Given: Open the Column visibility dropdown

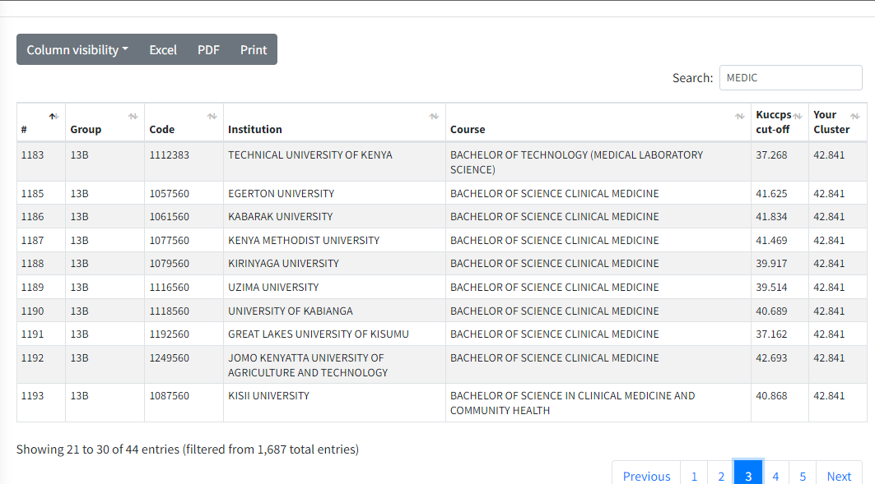Looking at the screenshot, I should point(77,49).
